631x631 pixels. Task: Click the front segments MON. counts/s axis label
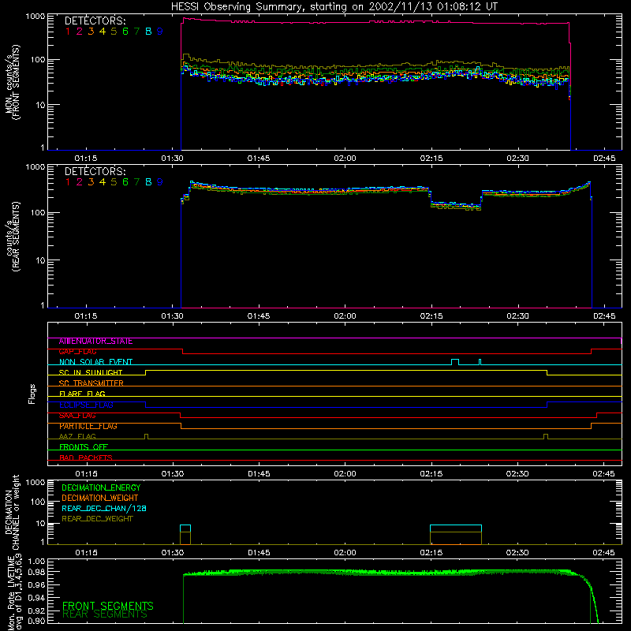[x=12, y=82]
